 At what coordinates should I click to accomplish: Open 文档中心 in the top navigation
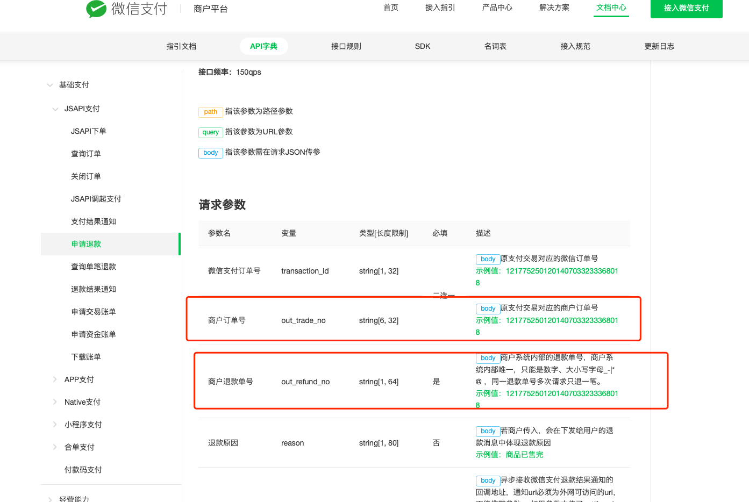(611, 8)
